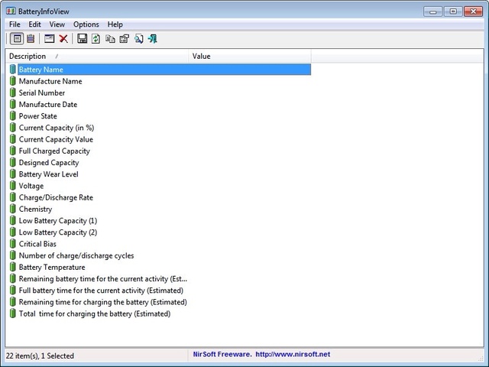Click the exit door arrow icon
Viewport: 489px width, 367px height.
point(153,39)
